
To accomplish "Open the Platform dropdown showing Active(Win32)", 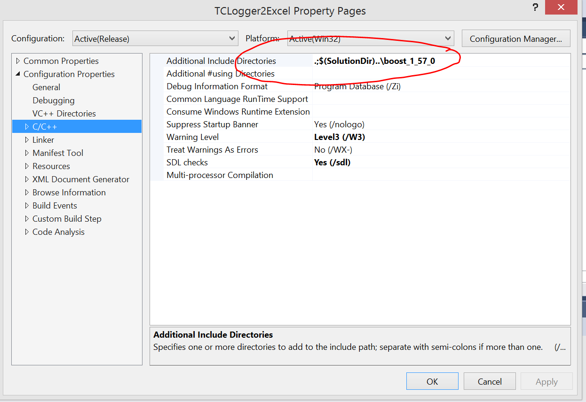I will [371, 39].
